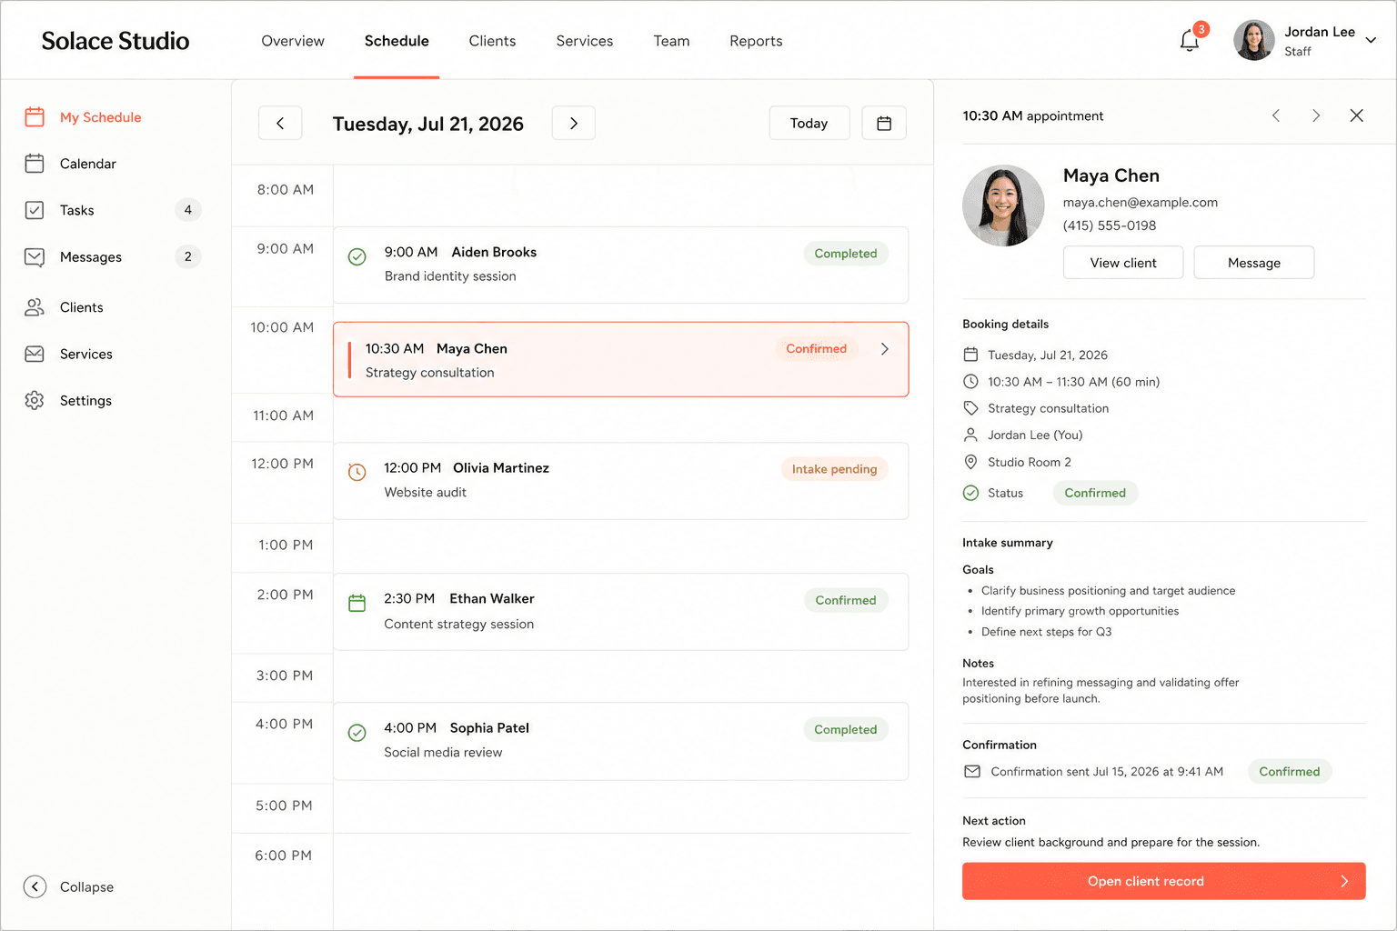Switch to the Reports tab

click(x=756, y=41)
